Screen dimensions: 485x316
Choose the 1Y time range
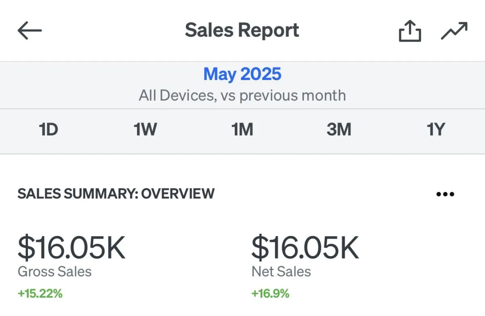pyautogui.click(x=436, y=130)
